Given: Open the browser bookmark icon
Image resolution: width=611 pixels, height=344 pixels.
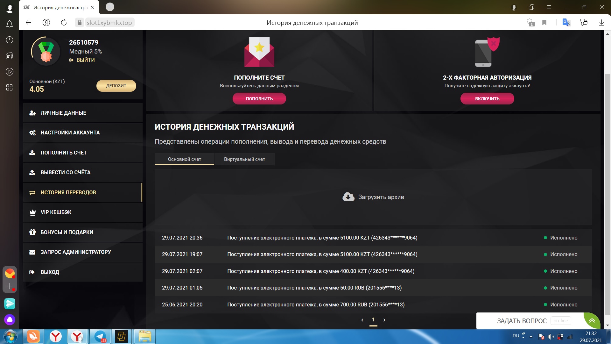Looking at the screenshot, I should click(544, 23).
